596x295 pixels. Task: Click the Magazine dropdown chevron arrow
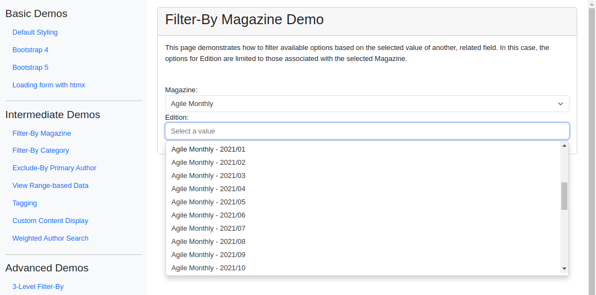point(560,104)
